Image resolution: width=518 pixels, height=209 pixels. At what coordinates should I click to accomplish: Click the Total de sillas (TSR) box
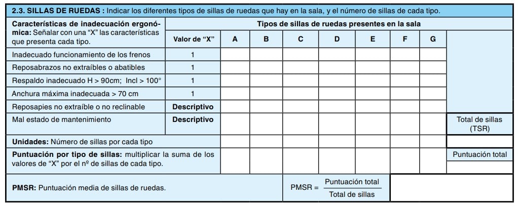pyautogui.click(x=479, y=142)
